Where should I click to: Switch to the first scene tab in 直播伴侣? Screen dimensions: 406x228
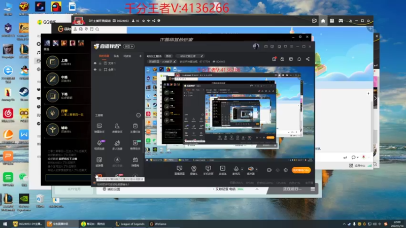[104, 56]
